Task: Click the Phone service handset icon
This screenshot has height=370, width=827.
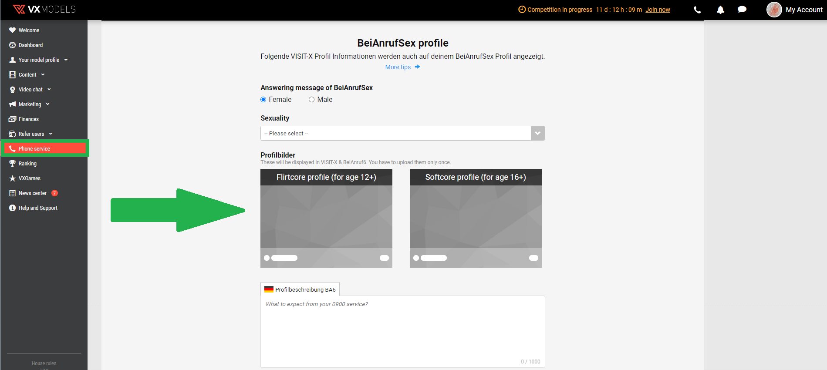Action: click(x=12, y=149)
